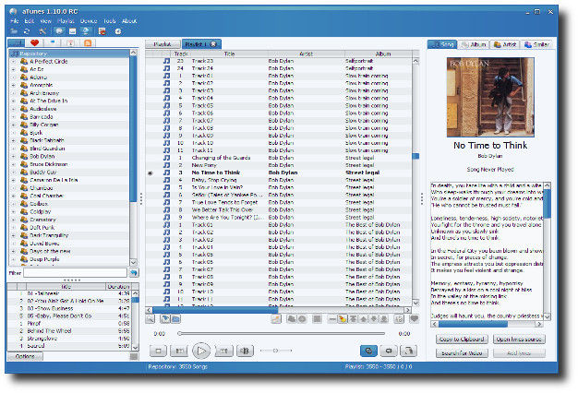Expand the Bob Dylan artist node
The width and height of the screenshot is (578, 393).
click(x=14, y=156)
